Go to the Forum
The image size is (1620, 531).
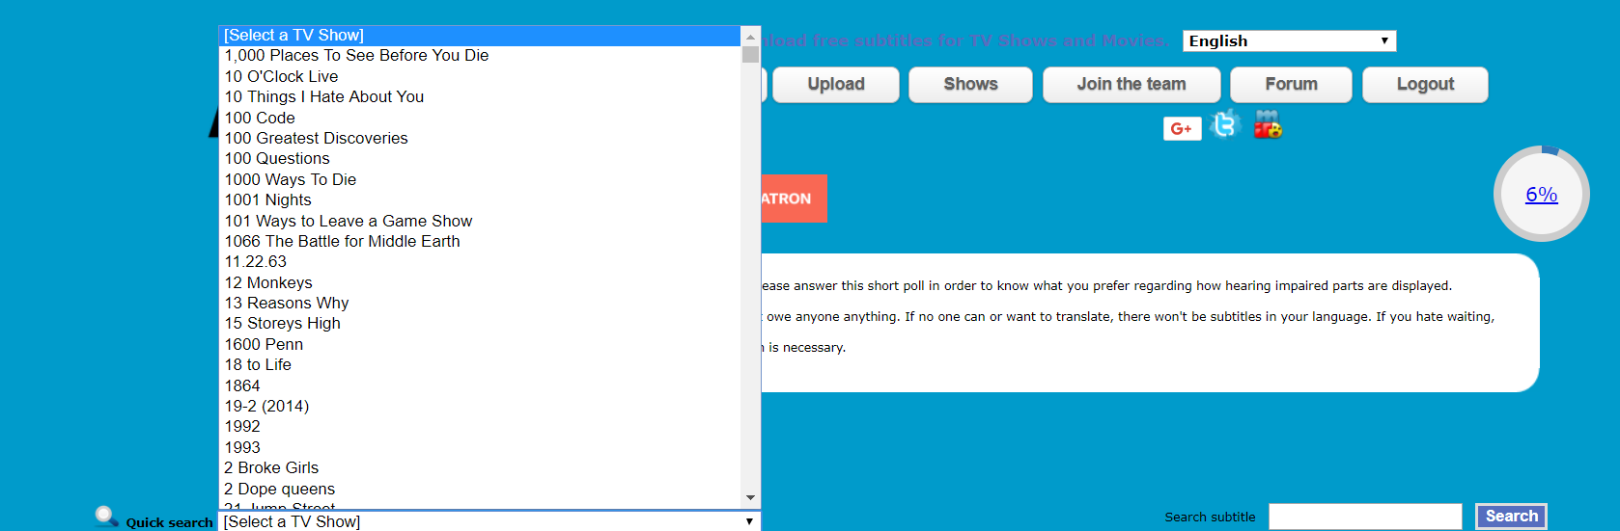point(1291,85)
